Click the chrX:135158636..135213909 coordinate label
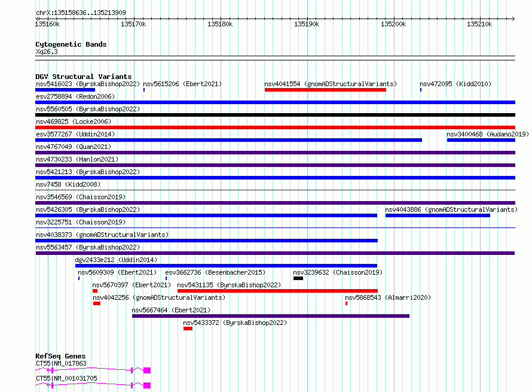 tap(81, 13)
